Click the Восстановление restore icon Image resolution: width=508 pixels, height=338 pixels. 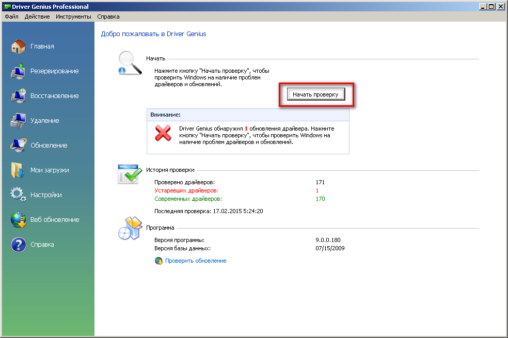pyautogui.click(x=18, y=96)
